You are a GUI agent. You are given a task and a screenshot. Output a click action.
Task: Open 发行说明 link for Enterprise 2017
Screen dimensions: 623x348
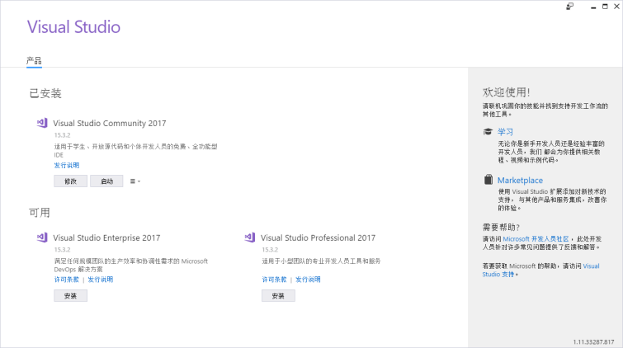point(101,280)
